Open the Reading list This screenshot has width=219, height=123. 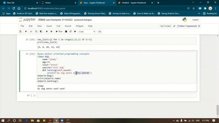pyautogui.click(x=210, y=14)
